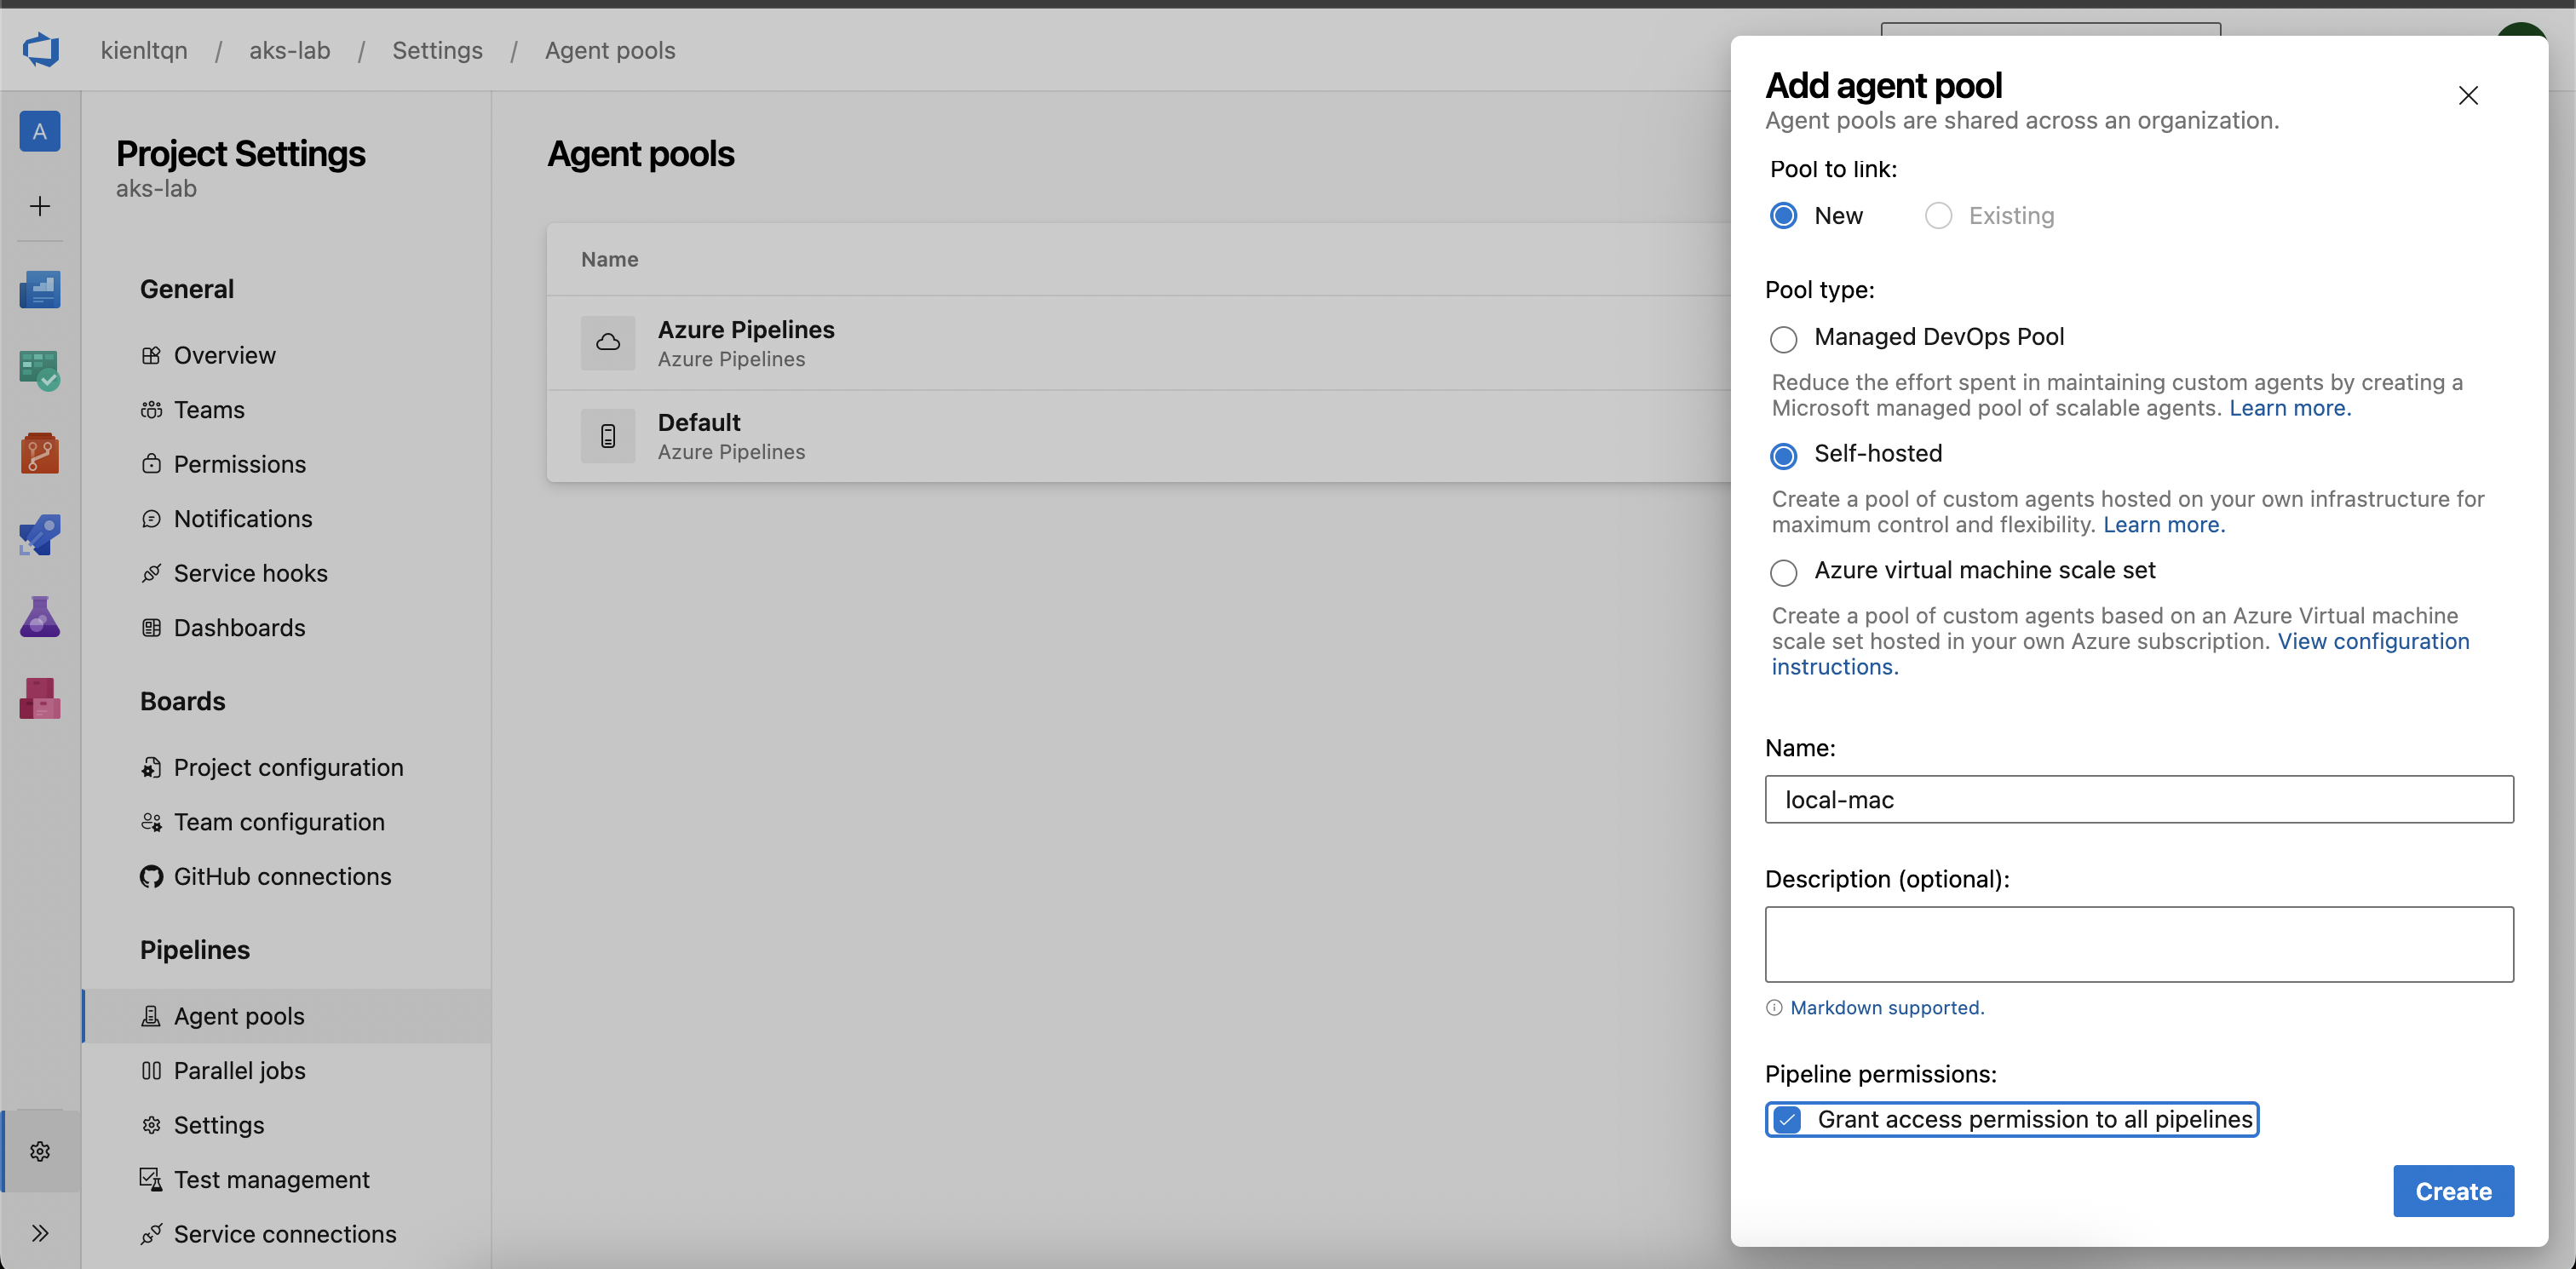Screen dimensions: 2576x1269
Task: Open the Artifacts icon in left sidebar
Action: 40,699
